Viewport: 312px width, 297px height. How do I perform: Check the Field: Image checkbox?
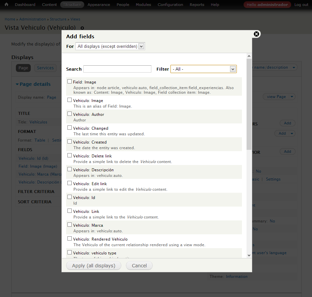coord(69,81)
